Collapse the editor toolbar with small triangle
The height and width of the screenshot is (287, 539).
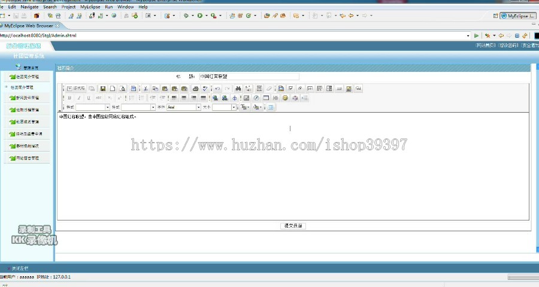coord(59,110)
